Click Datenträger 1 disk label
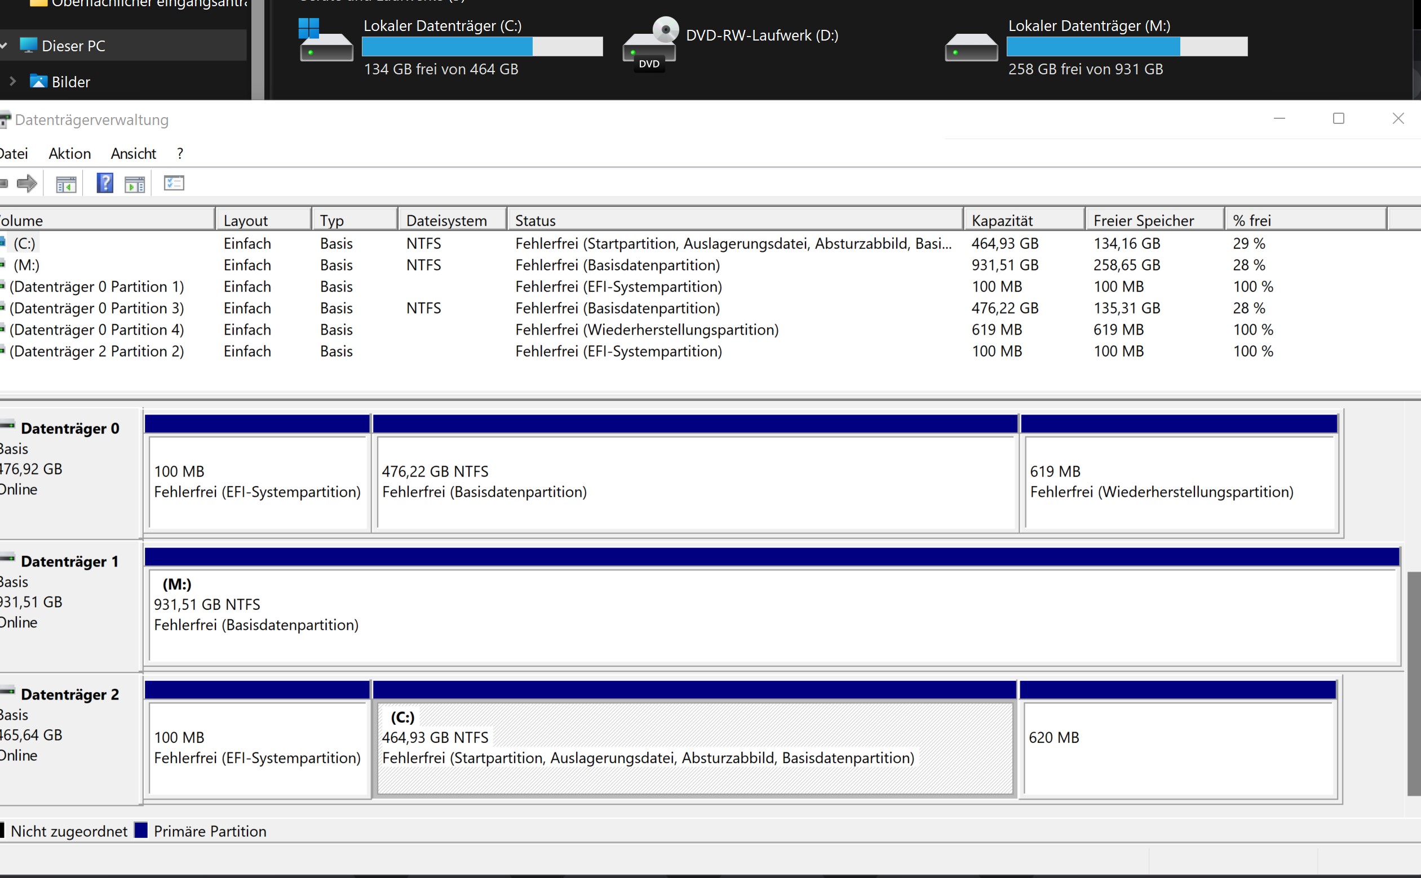 pos(69,561)
